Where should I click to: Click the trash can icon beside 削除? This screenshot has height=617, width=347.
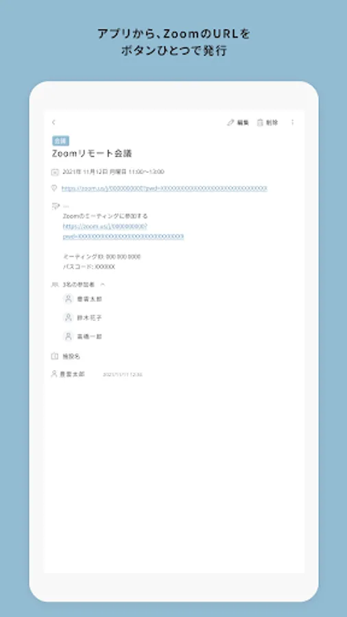pyautogui.click(x=260, y=123)
